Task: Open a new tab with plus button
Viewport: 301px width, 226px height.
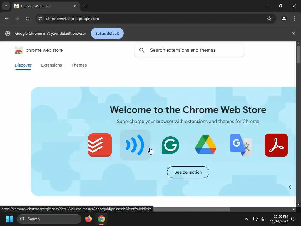Action: (86, 6)
